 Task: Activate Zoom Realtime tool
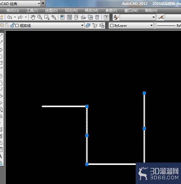click(40, 17)
